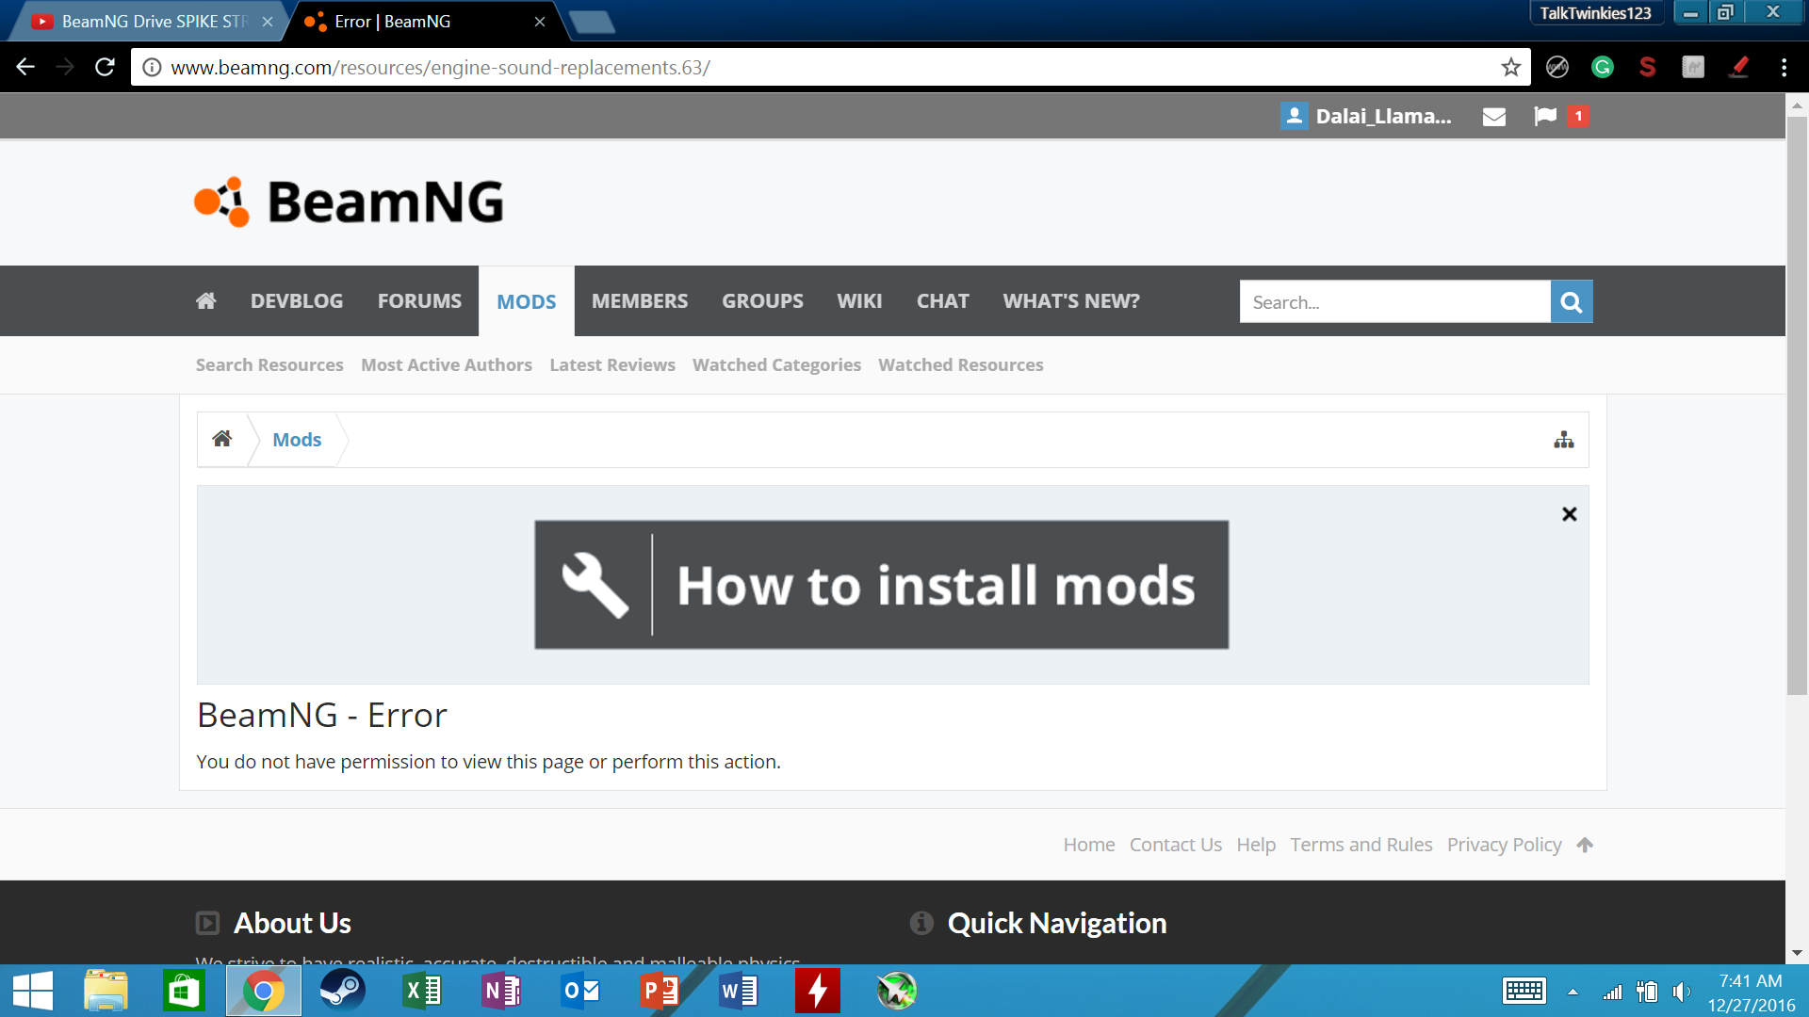This screenshot has width=1809, height=1017.
Task: Open the alerts flag icon
Action: coord(1545,116)
